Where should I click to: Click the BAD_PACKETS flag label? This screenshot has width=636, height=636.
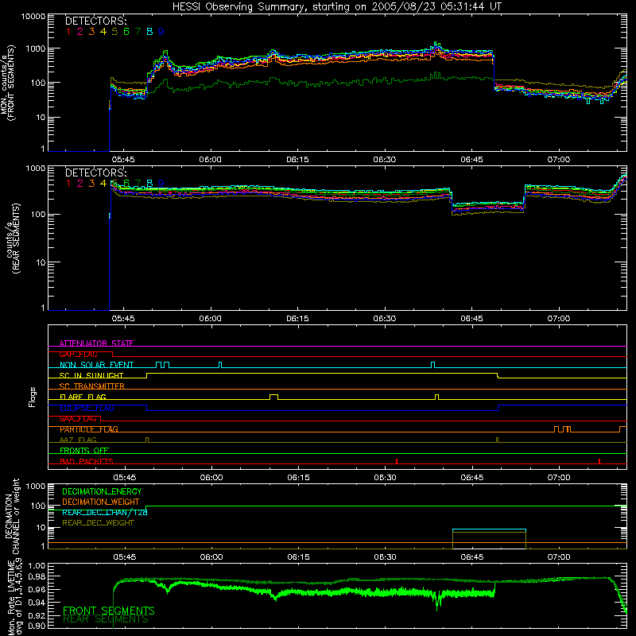(87, 461)
